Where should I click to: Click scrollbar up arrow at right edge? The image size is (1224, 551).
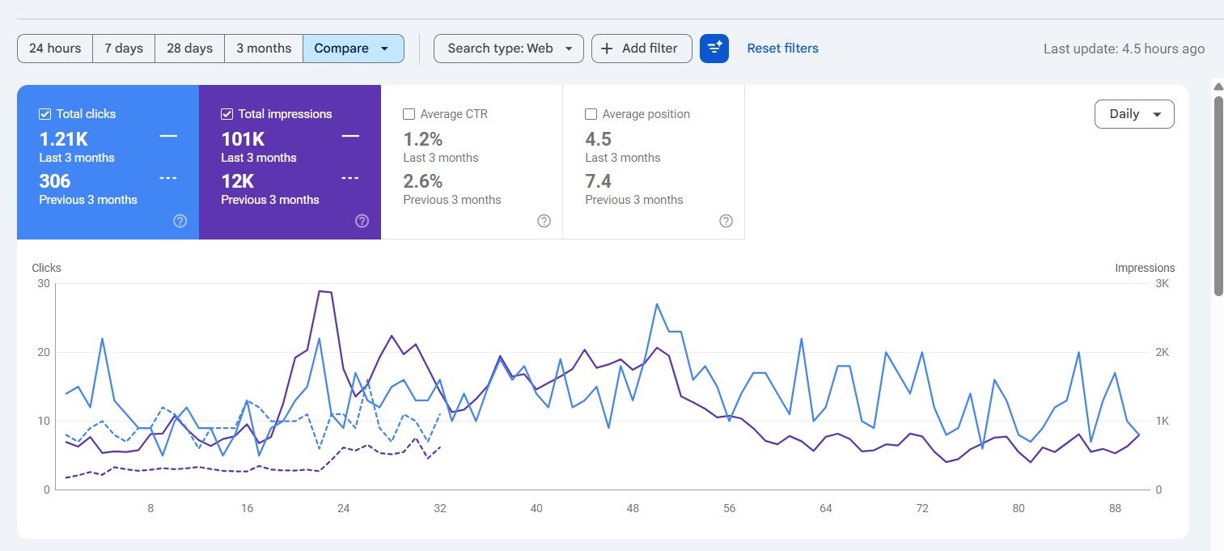click(x=1218, y=87)
